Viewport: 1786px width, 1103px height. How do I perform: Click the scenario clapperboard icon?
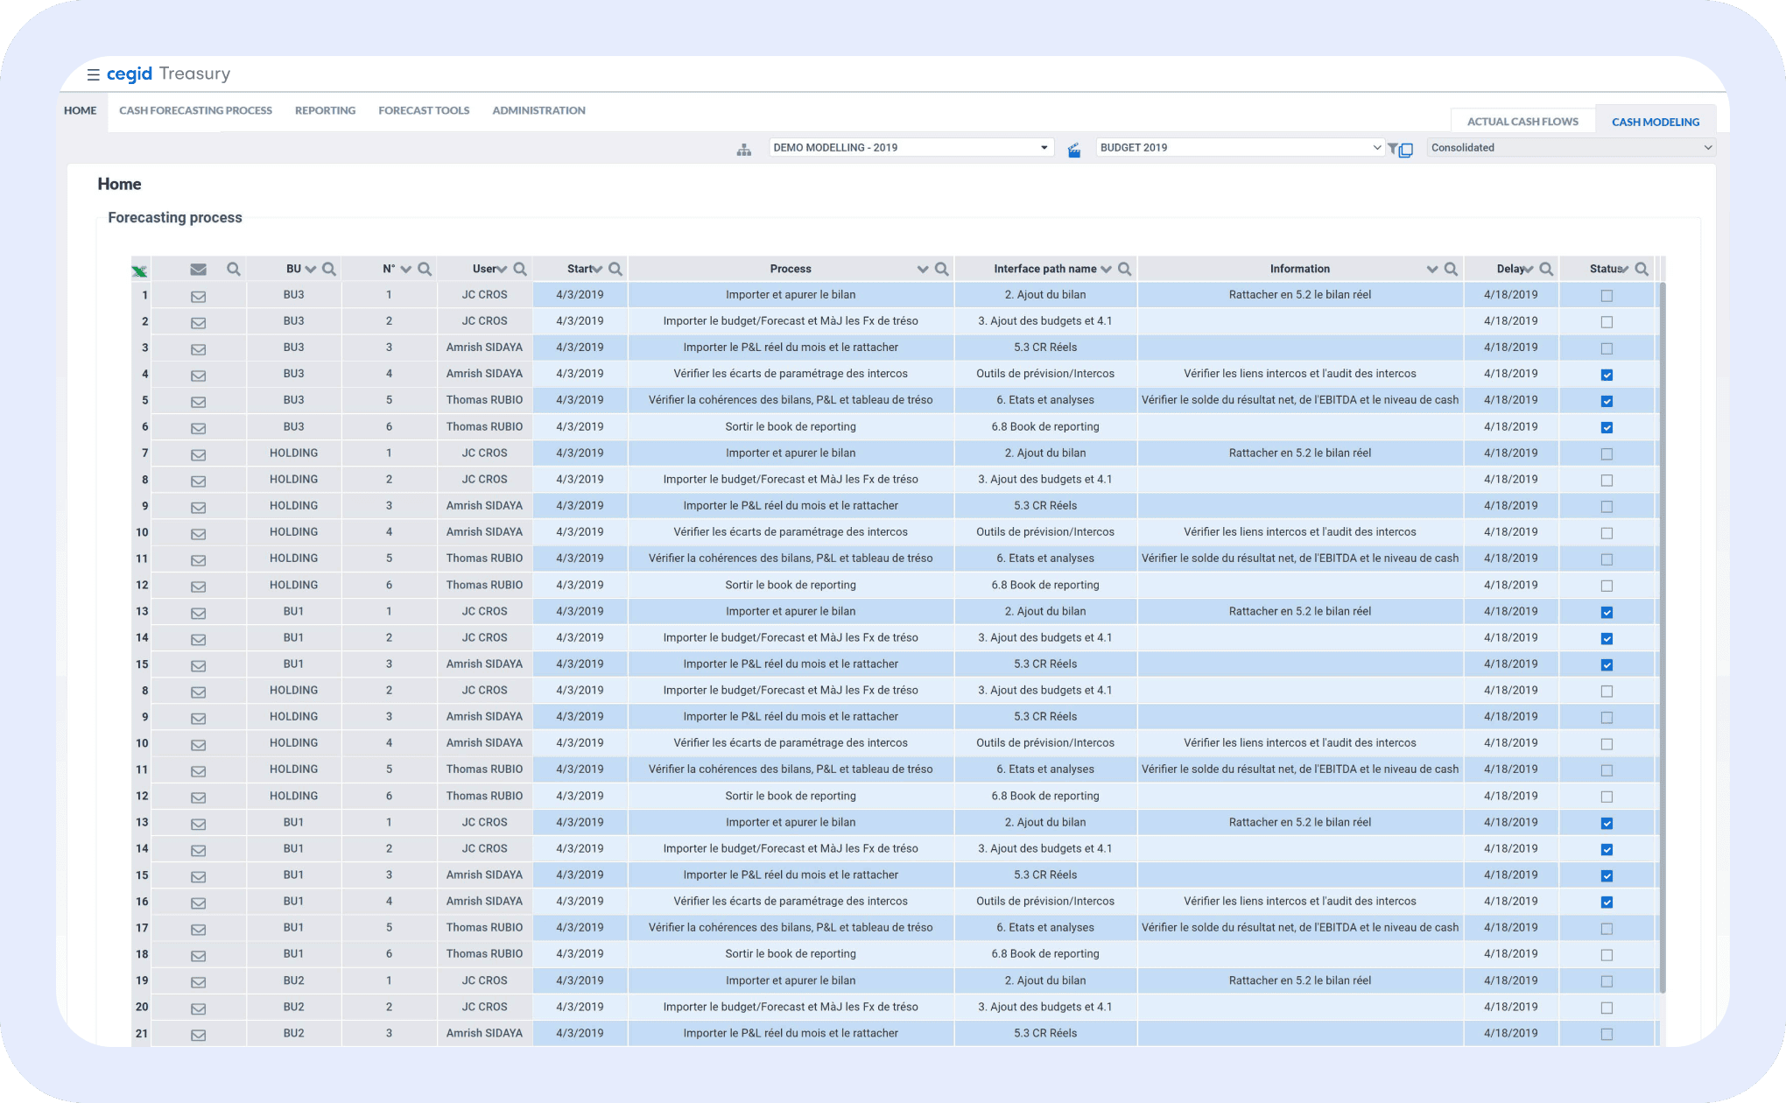(x=1074, y=151)
